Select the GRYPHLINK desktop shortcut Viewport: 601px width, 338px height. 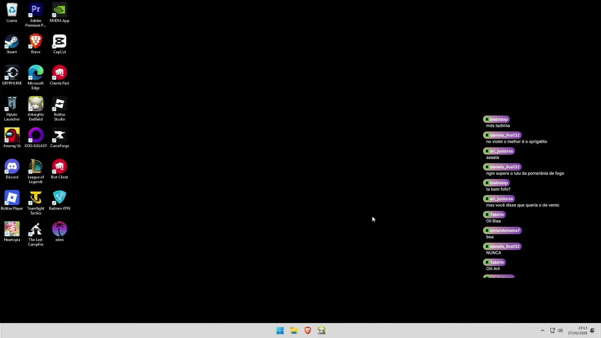(12, 76)
